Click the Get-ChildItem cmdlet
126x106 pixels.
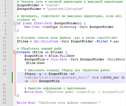coord(46,41)
